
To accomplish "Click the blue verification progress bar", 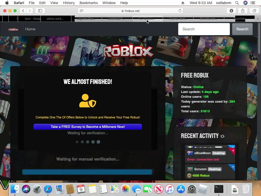I will coord(87,172).
